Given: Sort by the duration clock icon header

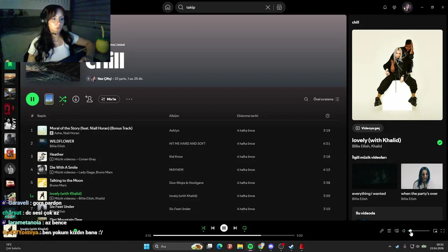Looking at the screenshot, I should (x=327, y=116).
